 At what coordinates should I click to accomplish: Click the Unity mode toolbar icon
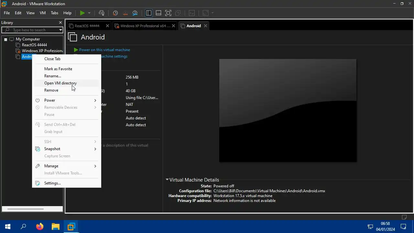[x=178, y=13]
